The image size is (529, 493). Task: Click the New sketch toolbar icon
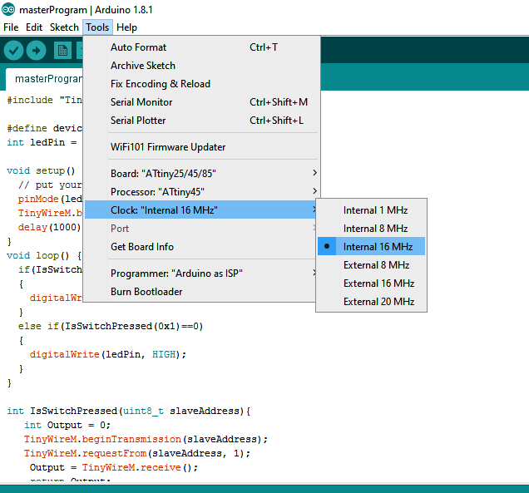pos(62,51)
